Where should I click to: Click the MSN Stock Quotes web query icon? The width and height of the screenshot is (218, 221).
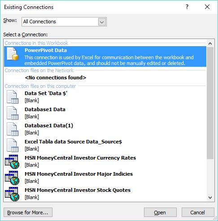[12, 194]
